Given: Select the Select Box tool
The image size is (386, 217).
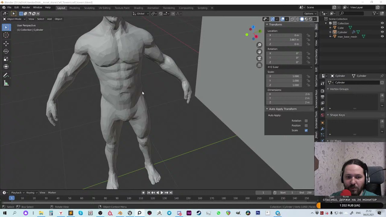Looking at the screenshot, I should click(6, 27).
